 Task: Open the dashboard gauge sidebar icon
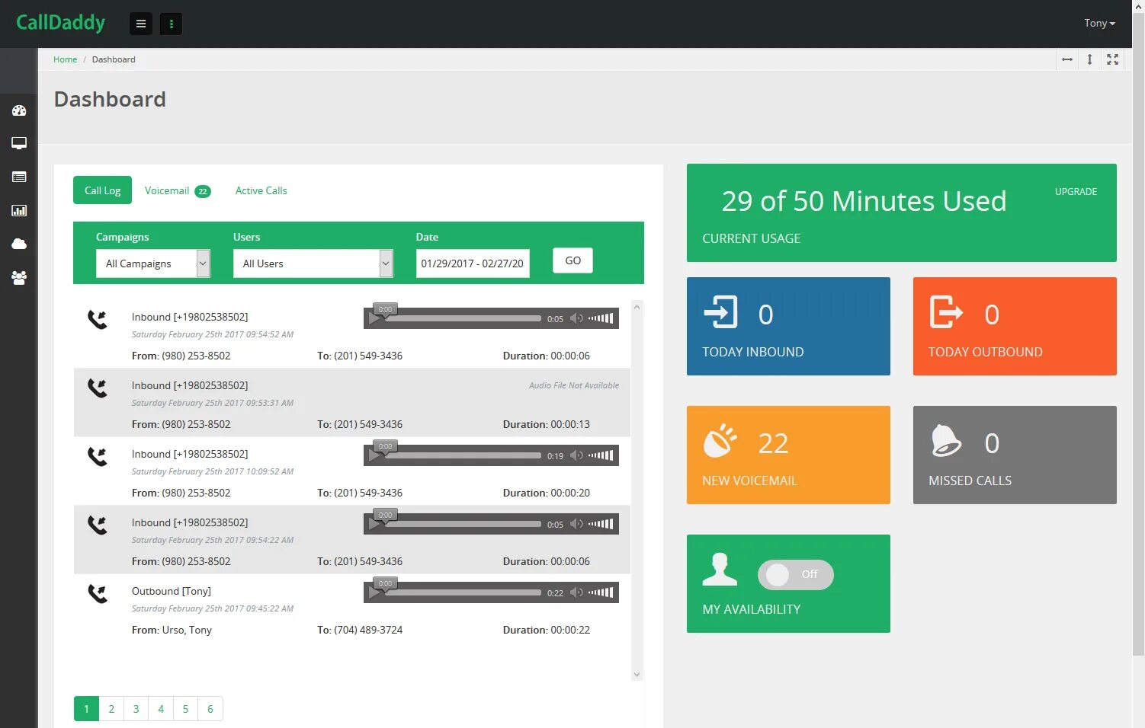click(x=19, y=110)
